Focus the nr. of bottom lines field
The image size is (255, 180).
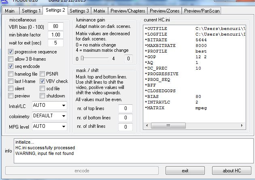click(x=125, y=118)
